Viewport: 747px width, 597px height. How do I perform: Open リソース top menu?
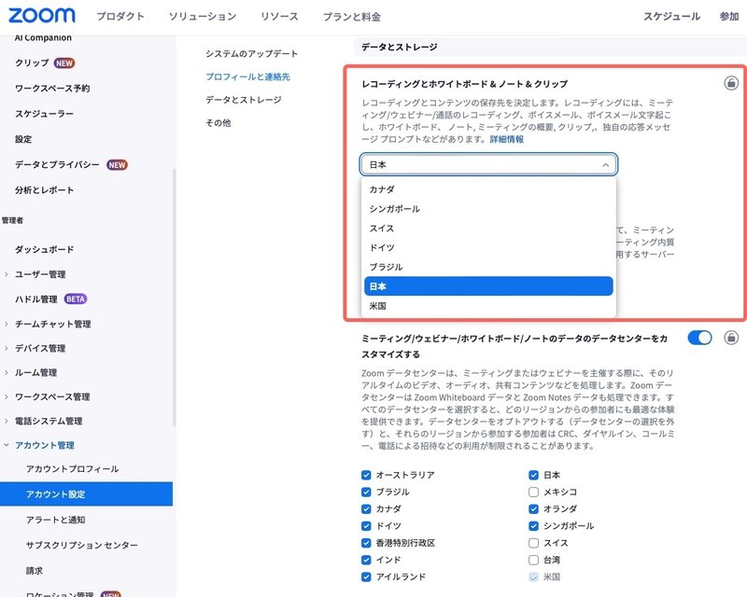pyautogui.click(x=279, y=16)
